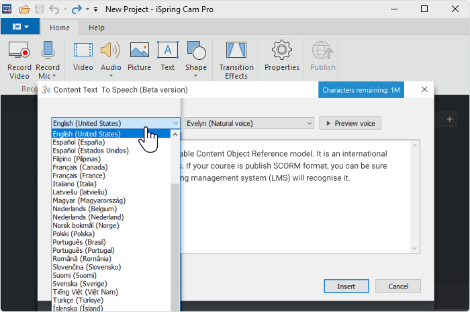Select Français (France) language

111,175
